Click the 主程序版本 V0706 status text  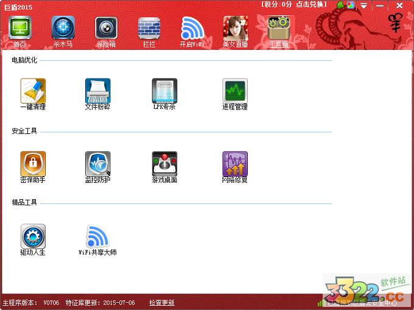pos(31,303)
